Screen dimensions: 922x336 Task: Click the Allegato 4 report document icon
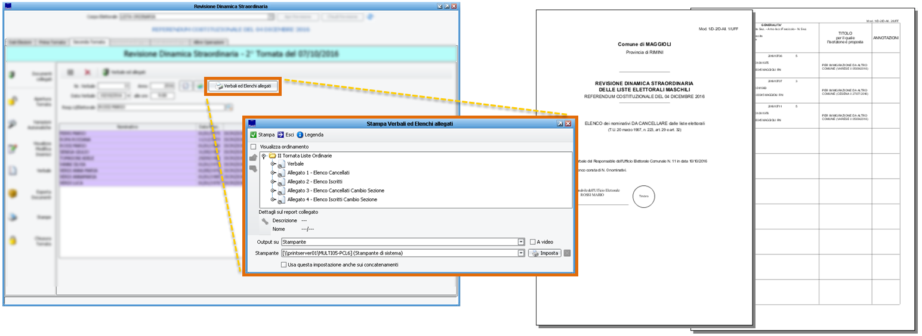pyautogui.click(x=281, y=200)
